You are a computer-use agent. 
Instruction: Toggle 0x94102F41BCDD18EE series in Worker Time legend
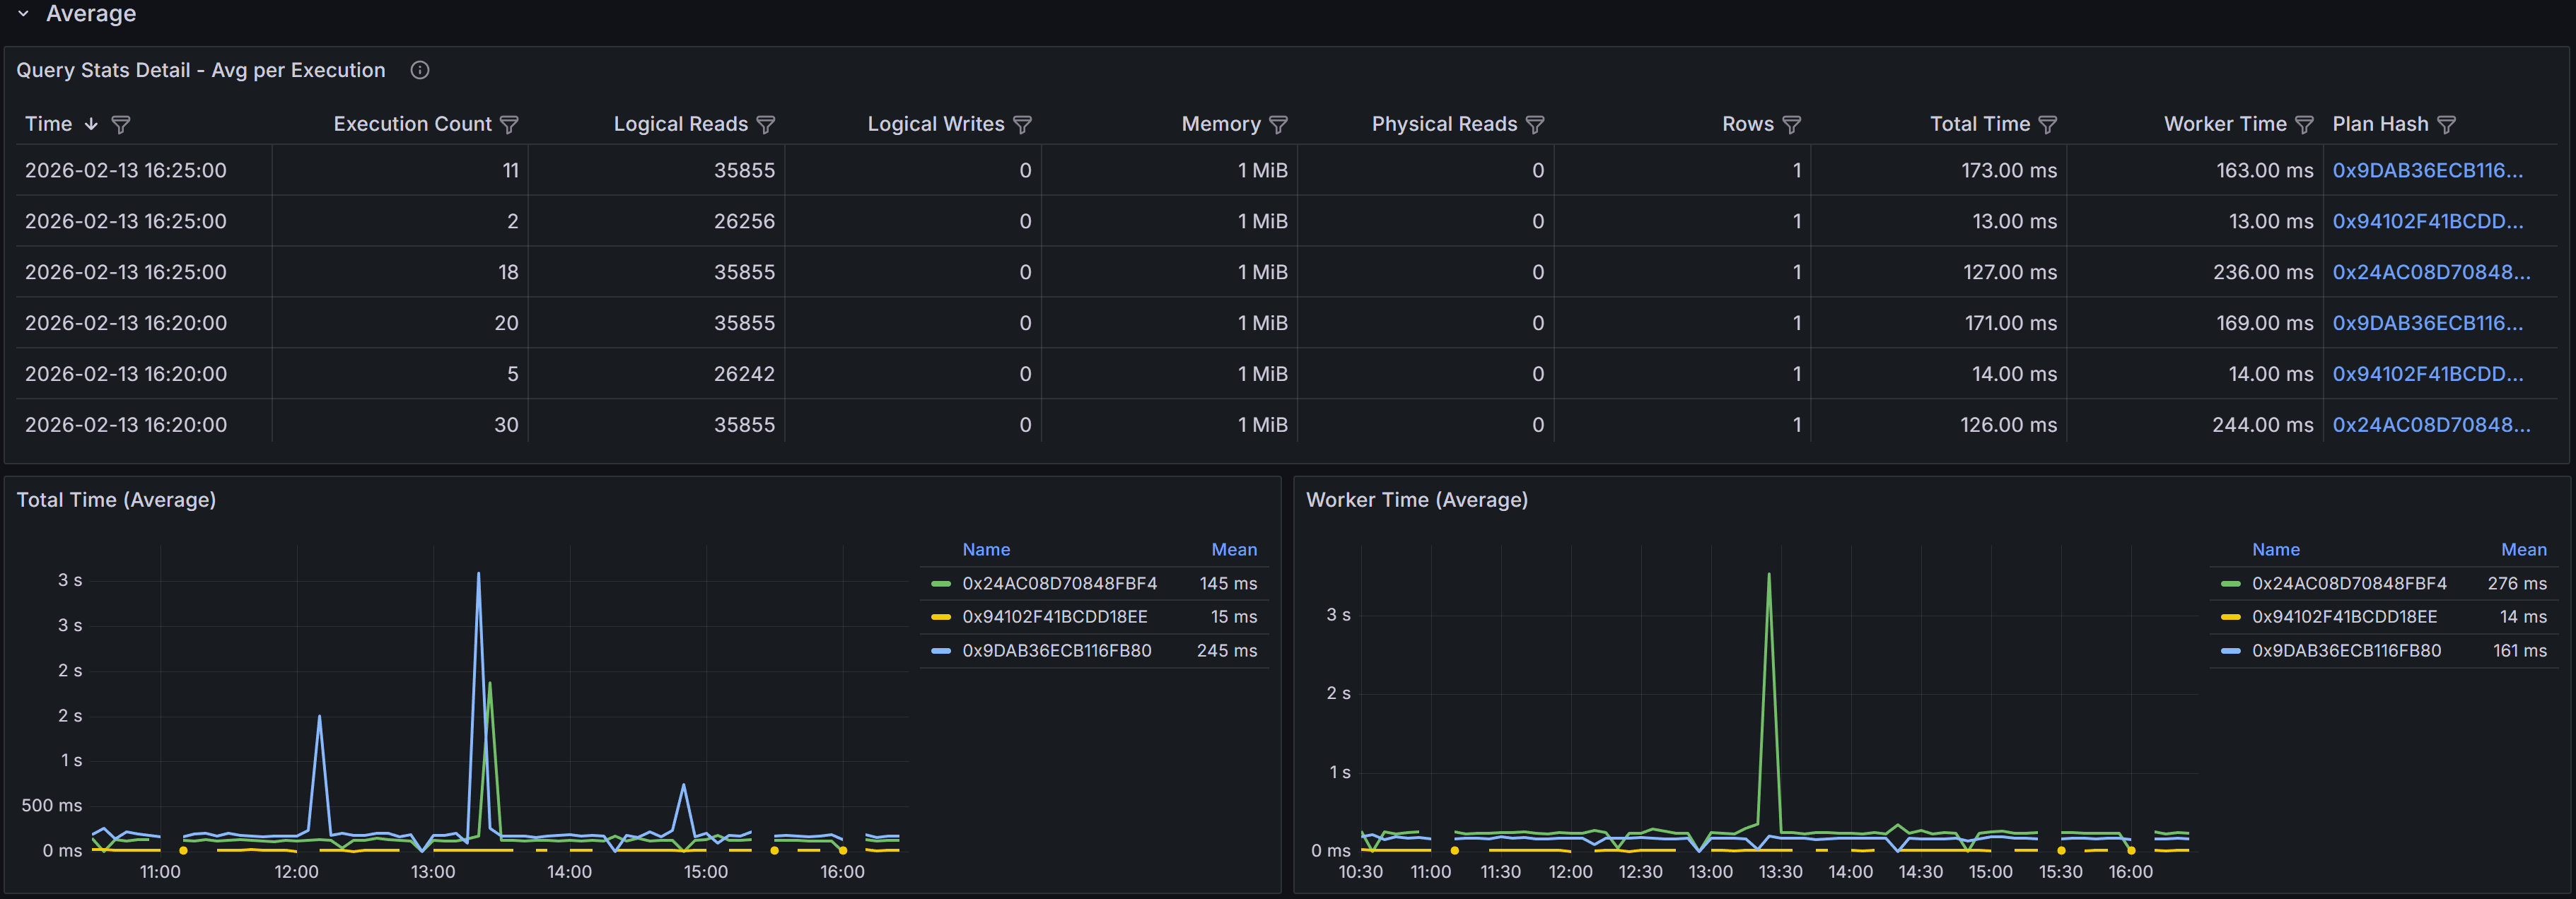2344,617
